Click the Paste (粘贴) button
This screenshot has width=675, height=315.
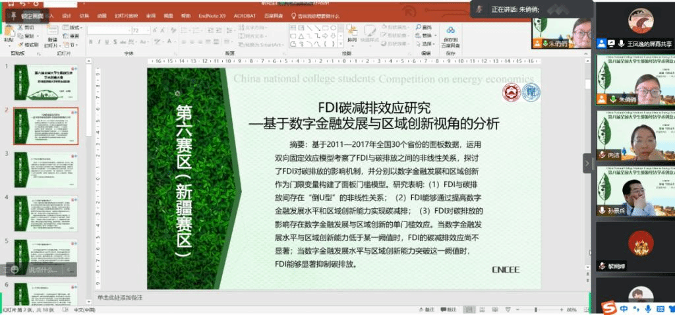point(9,36)
